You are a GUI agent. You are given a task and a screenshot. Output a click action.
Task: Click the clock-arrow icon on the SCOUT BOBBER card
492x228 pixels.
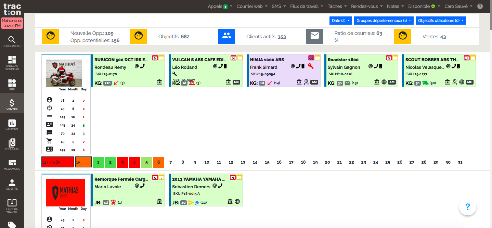(x=455, y=82)
